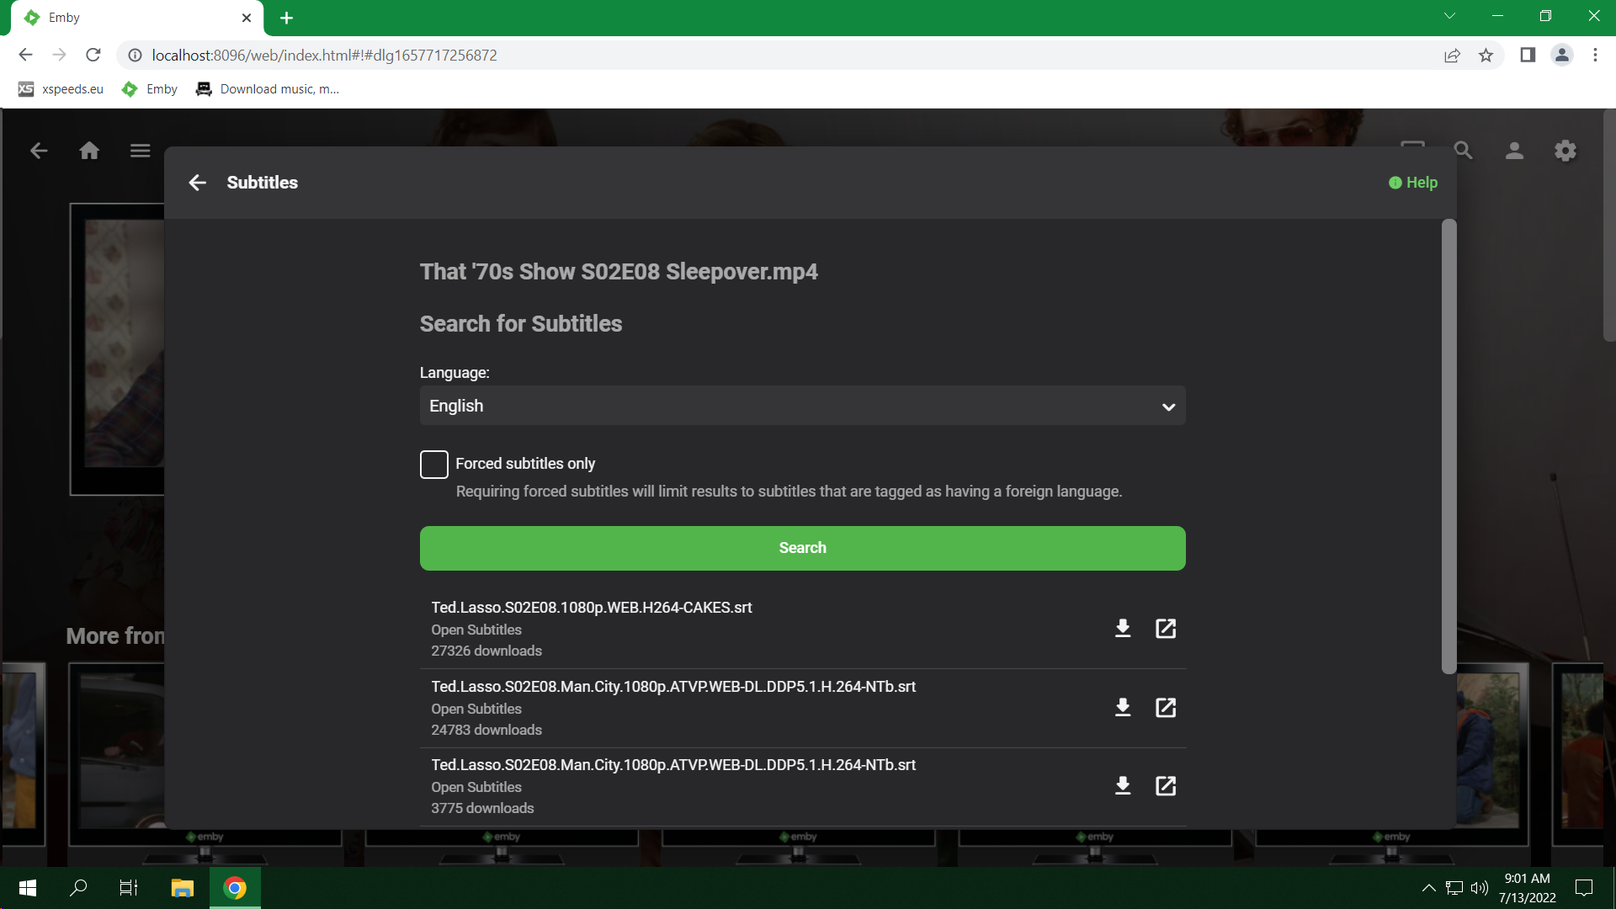This screenshot has width=1616, height=909.
Task: Bookmark this page with star icon
Action: pos(1486,56)
